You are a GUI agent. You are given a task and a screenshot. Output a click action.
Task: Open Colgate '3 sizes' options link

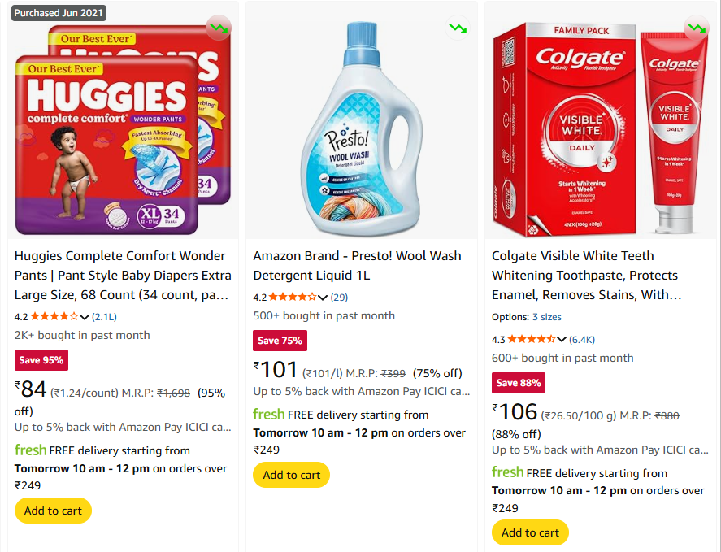[x=546, y=317]
